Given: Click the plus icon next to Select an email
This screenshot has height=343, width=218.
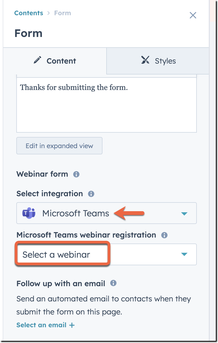Looking at the screenshot, I should [72, 325].
